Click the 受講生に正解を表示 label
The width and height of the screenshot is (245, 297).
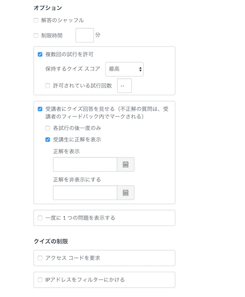pyautogui.click(x=77, y=139)
